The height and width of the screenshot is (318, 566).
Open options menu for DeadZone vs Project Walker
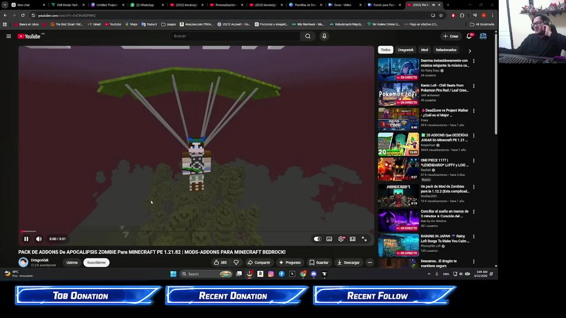coord(474,111)
